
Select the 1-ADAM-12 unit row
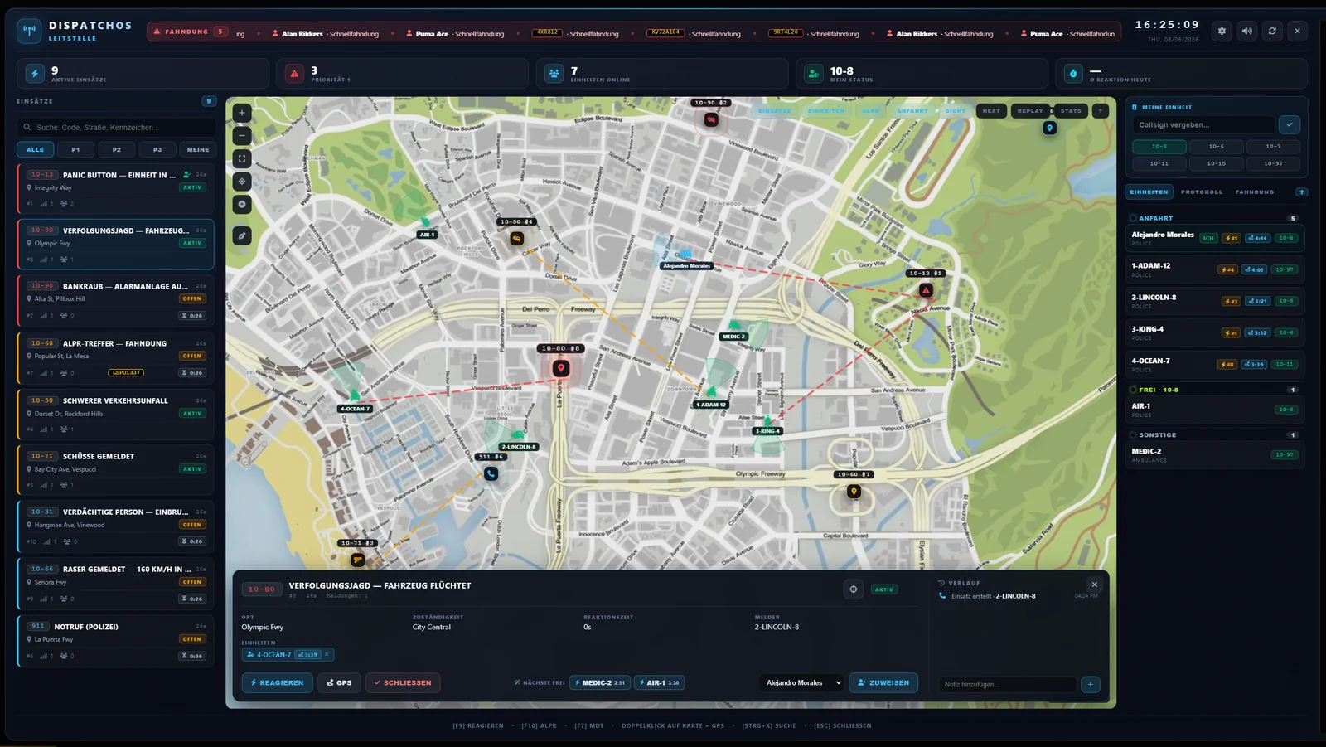pos(1215,269)
